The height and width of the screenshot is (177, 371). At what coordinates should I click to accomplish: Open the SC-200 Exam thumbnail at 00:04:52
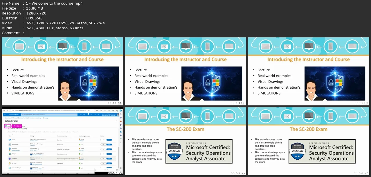(x=309, y=141)
